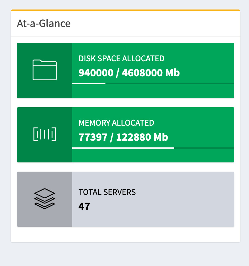The image size is (249, 266).
Task: Select the 77397 / 122880 Mb value
Action: point(123,137)
